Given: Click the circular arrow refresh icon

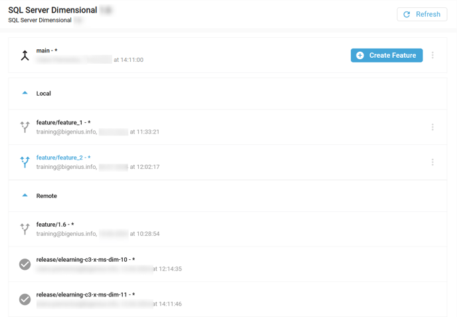Looking at the screenshot, I should point(407,15).
